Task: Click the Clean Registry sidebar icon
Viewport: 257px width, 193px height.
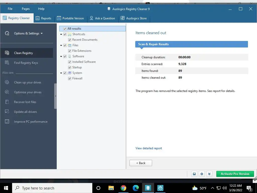Action: (x=7, y=53)
